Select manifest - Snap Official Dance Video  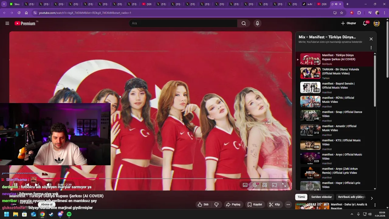click(x=334, y=116)
